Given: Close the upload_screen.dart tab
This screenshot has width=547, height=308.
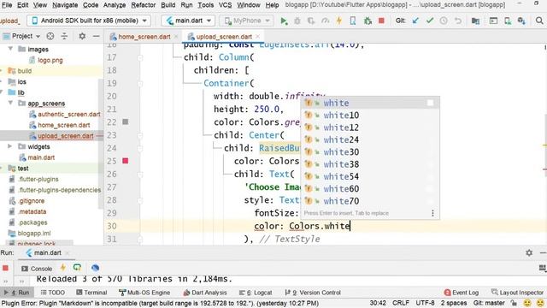Looking at the screenshot, I should coord(258,36).
